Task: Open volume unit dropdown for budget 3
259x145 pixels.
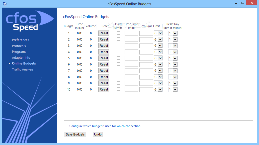Action: pos(158,46)
